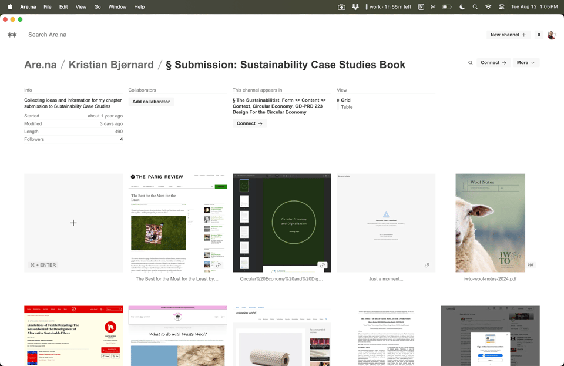
Task: Click the notification count 0 badge
Action: (539, 35)
